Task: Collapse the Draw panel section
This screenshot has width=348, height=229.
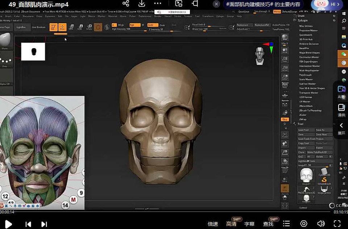Action: pos(301,16)
